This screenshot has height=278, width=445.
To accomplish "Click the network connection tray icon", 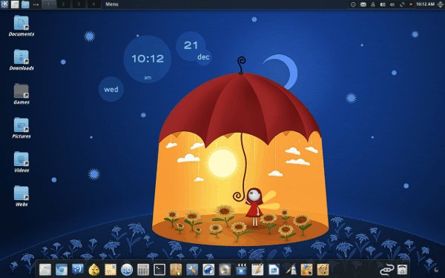I will coord(402,4).
